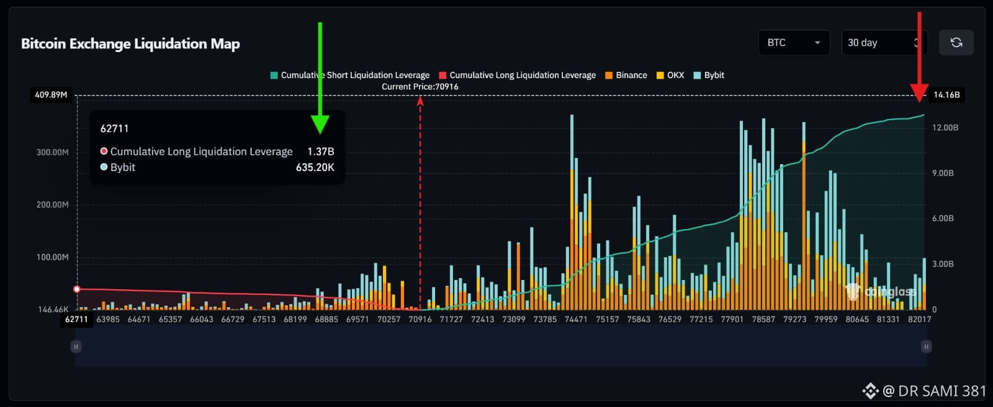Click the 1.37B value in tooltip

tap(321, 151)
